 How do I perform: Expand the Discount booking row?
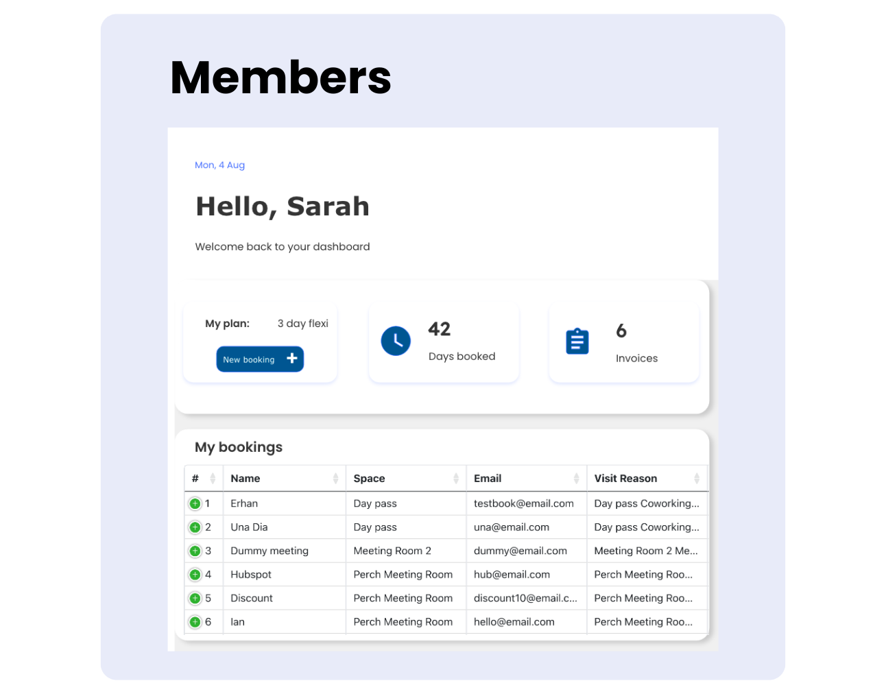(195, 599)
